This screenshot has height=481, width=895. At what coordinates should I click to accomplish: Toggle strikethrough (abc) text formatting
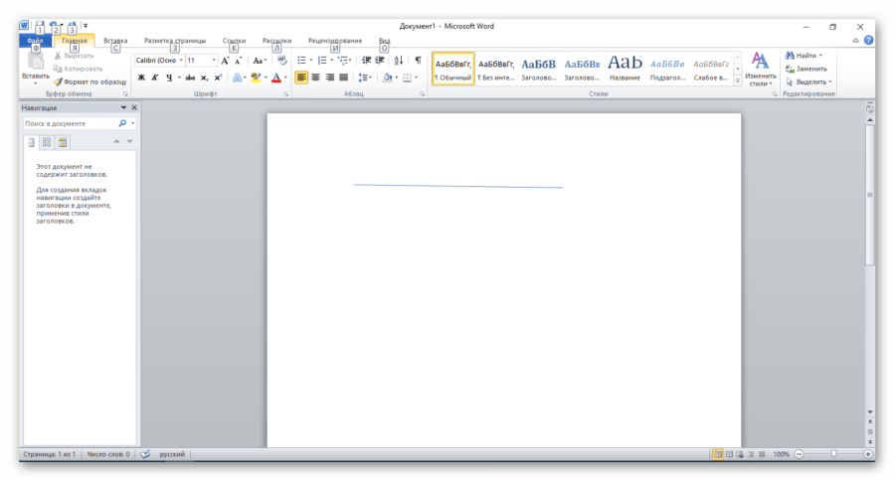(190, 78)
